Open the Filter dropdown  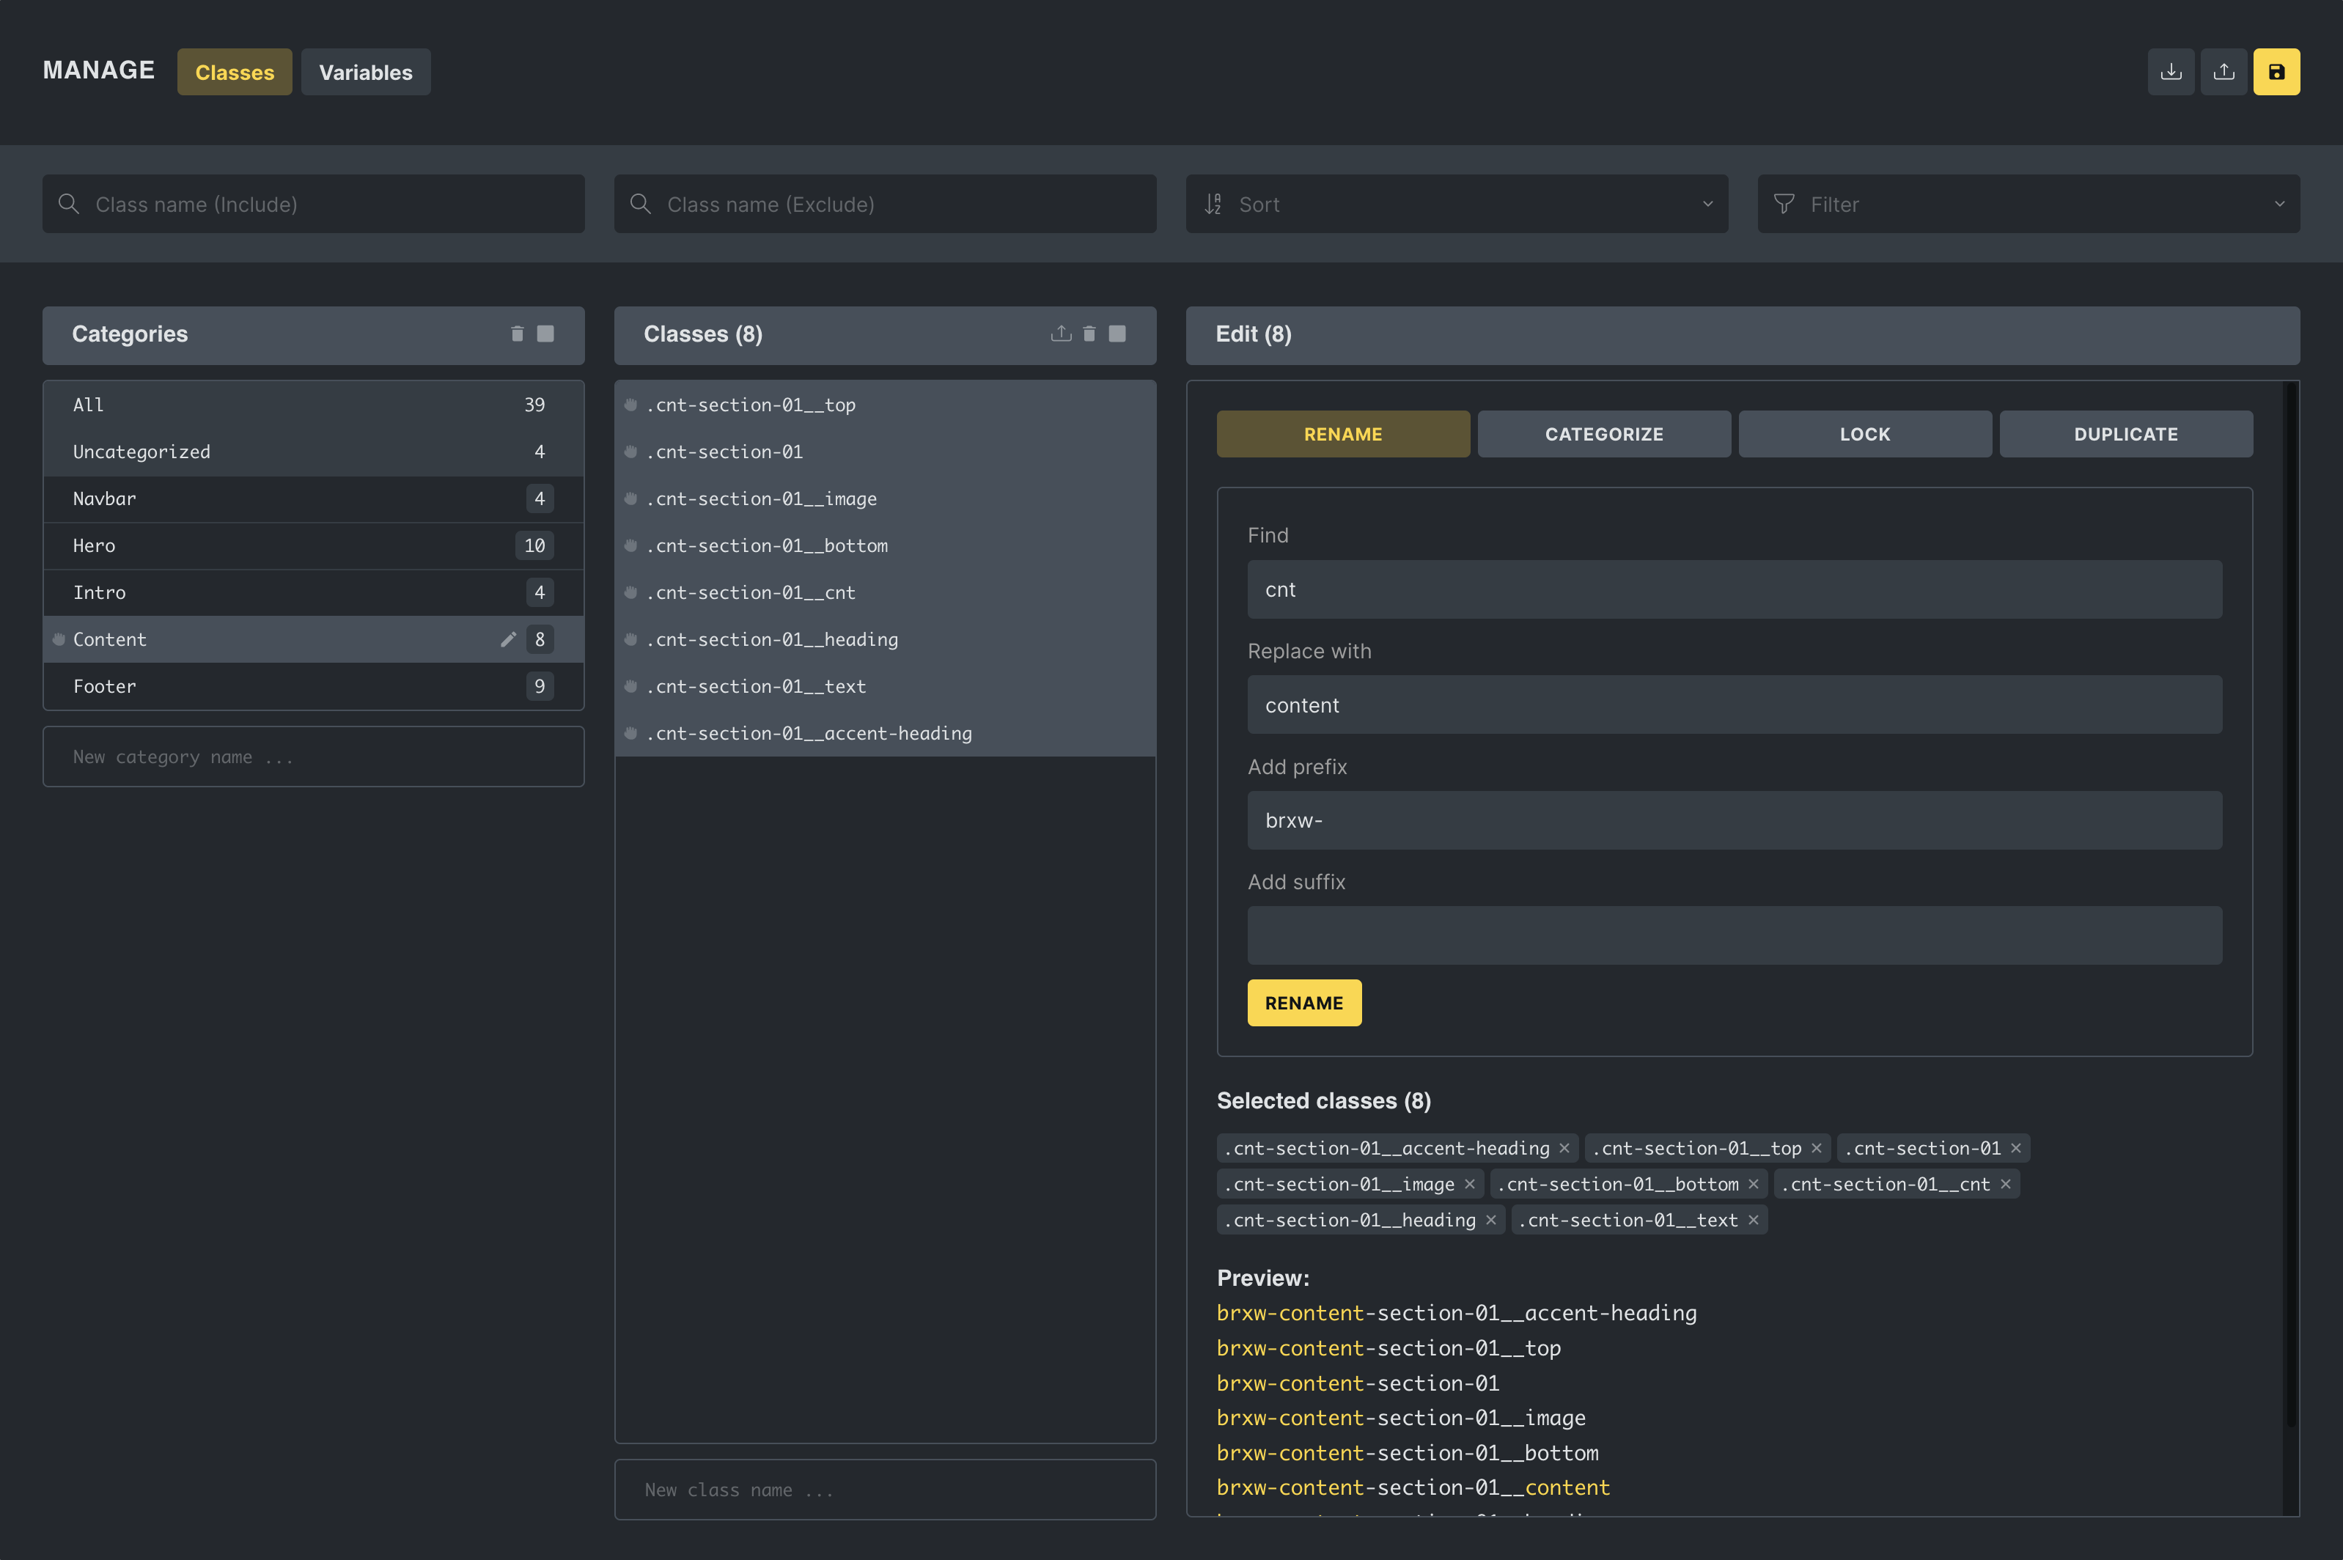[x=2028, y=204]
